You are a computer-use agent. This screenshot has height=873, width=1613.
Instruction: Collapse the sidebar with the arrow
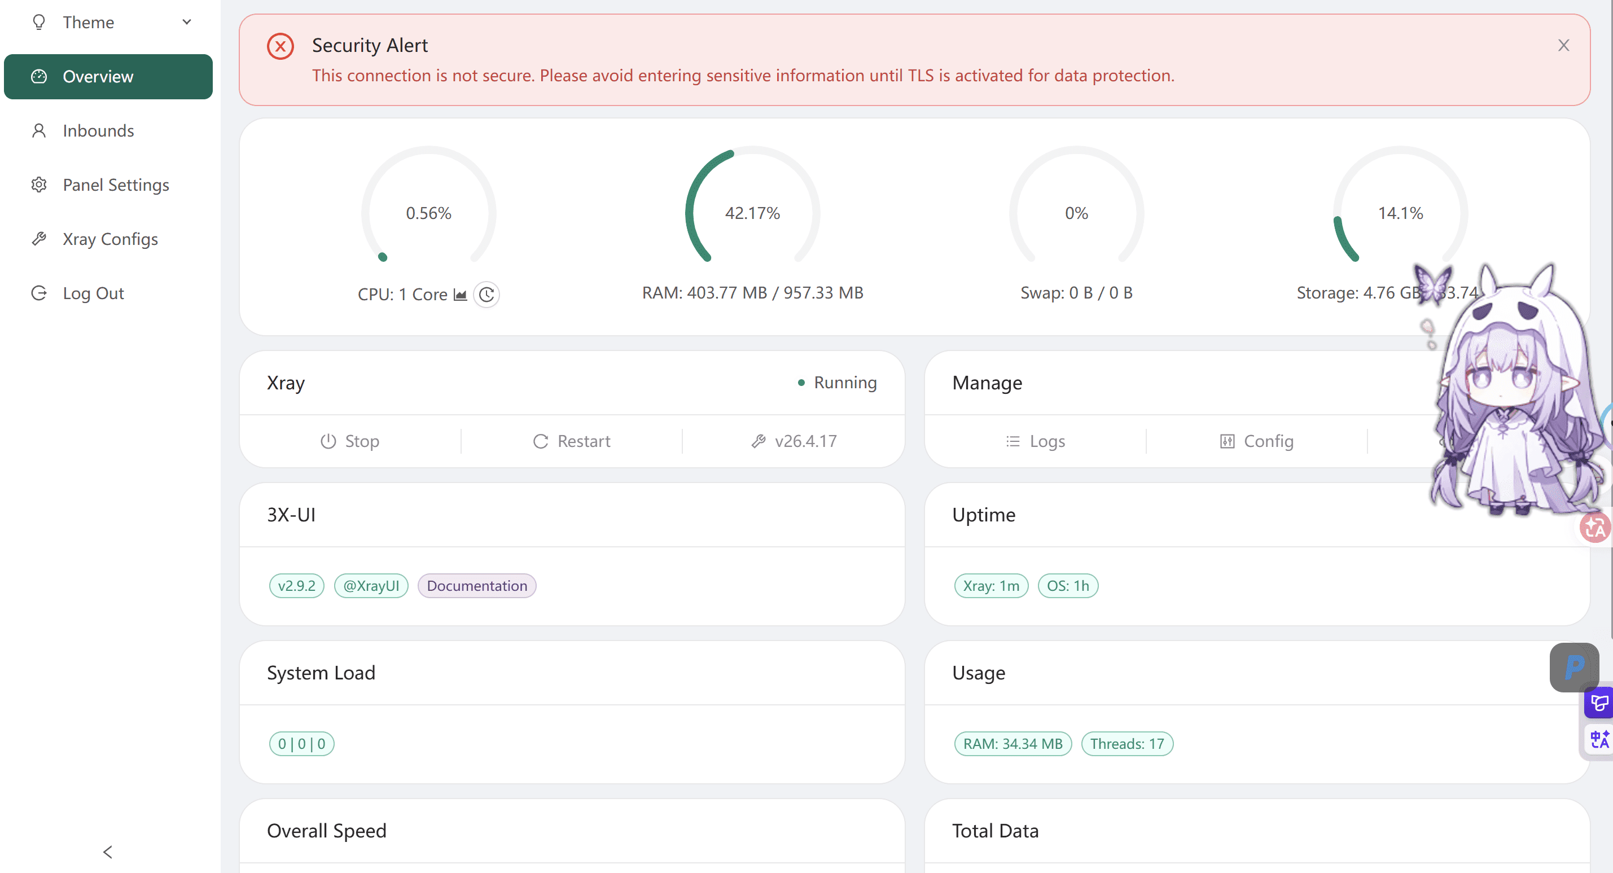(x=108, y=852)
